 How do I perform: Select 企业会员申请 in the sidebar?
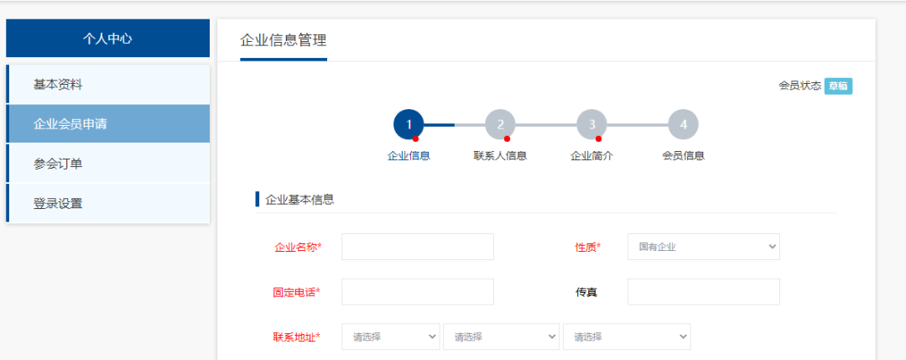pos(107,124)
